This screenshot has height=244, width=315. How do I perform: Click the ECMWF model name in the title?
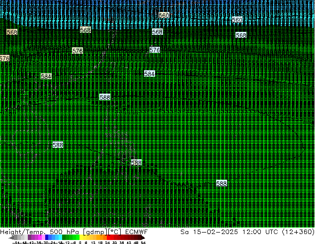[137, 232]
